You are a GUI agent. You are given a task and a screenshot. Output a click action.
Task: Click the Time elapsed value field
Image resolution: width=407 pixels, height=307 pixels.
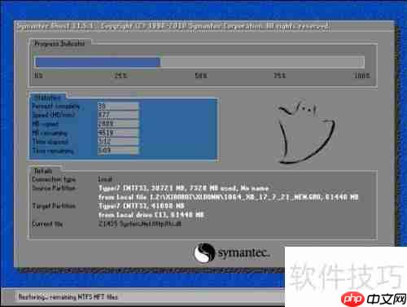coord(118,142)
